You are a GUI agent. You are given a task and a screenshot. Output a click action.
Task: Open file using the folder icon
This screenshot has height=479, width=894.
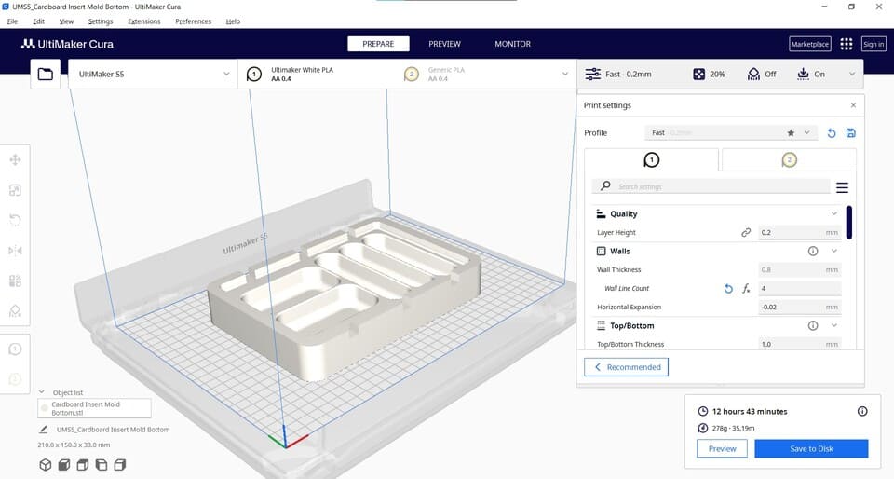(x=45, y=74)
